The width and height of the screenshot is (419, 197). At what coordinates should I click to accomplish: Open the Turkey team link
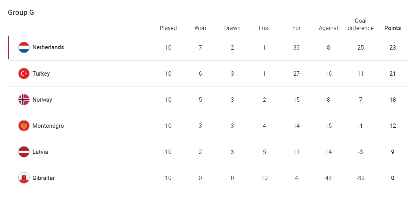[x=41, y=74]
